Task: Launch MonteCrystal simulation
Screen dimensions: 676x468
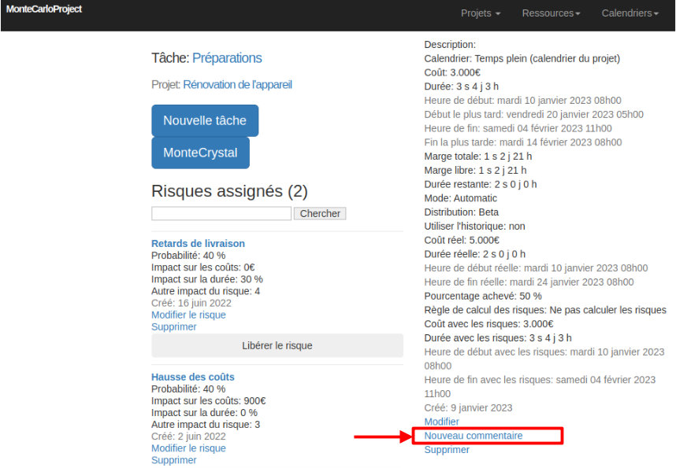Action: 200,153
